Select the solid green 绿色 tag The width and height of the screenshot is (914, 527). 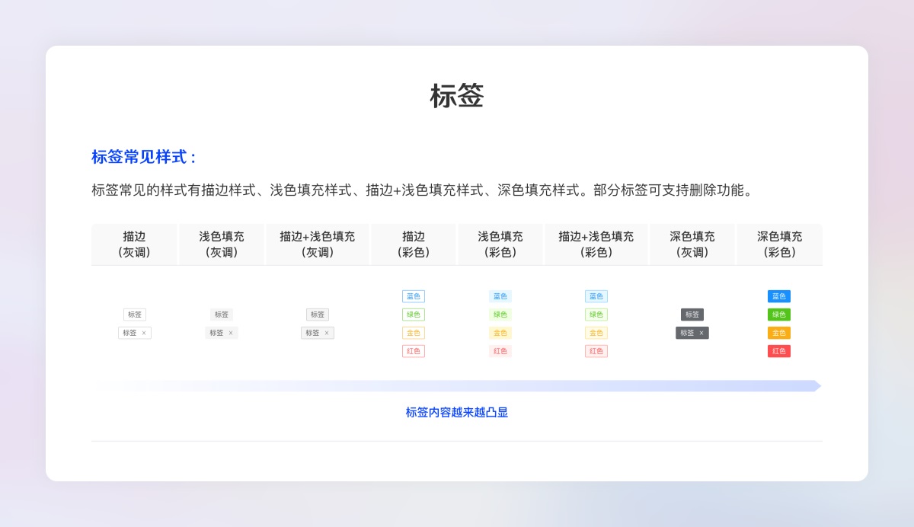[778, 315]
